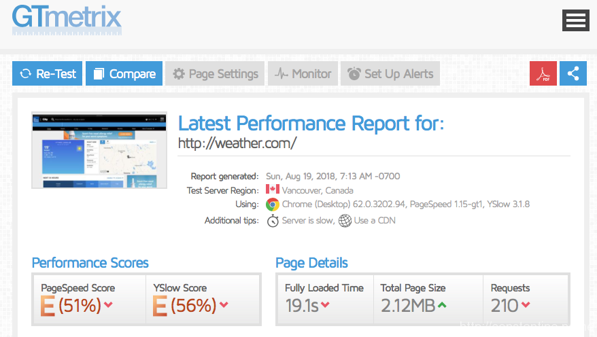Open Page Settings
The image size is (597, 337).
215,73
